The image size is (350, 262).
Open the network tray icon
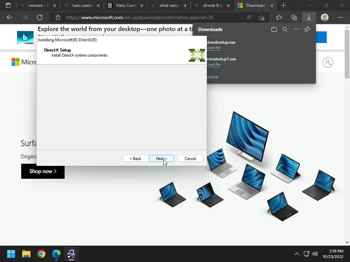307,254
